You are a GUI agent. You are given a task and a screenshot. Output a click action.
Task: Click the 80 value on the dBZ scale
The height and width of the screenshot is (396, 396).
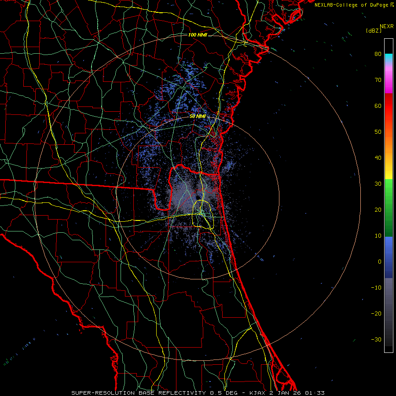coord(378,54)
